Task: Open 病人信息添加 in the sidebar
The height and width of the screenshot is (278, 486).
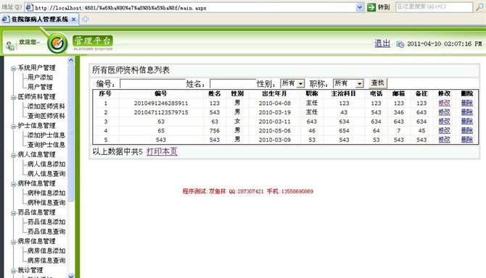Action: coord(46,164)
